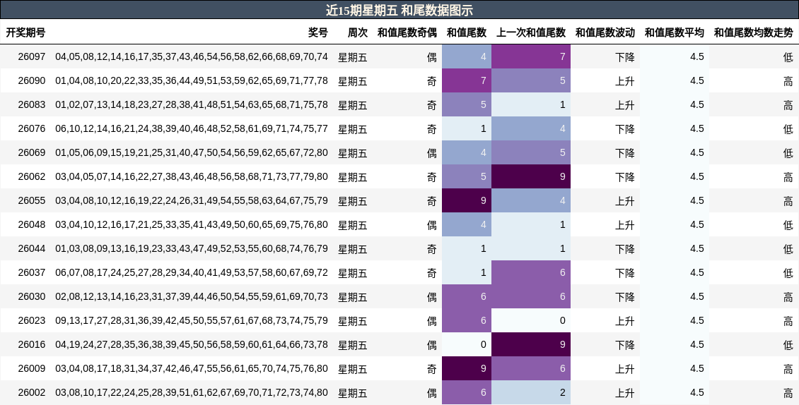Click 上一次和值尾数 cell 9 in row 26062
Viewport: 799px width, 405px height.
point(531,176)
